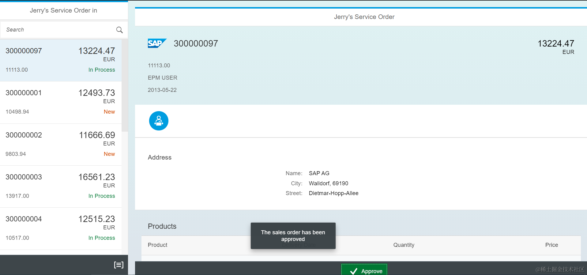Click In Process status of order 300000003
The height and width of the screenshot is (275, 587).
tap(102, 196)
